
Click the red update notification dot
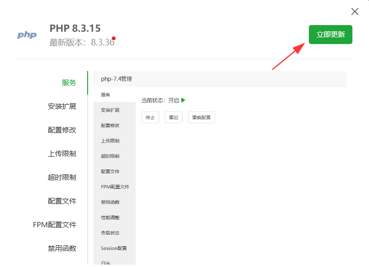pos(114,38)
